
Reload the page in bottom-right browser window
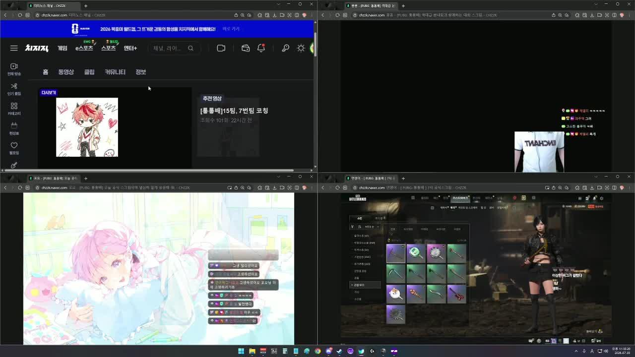(337, 187)
